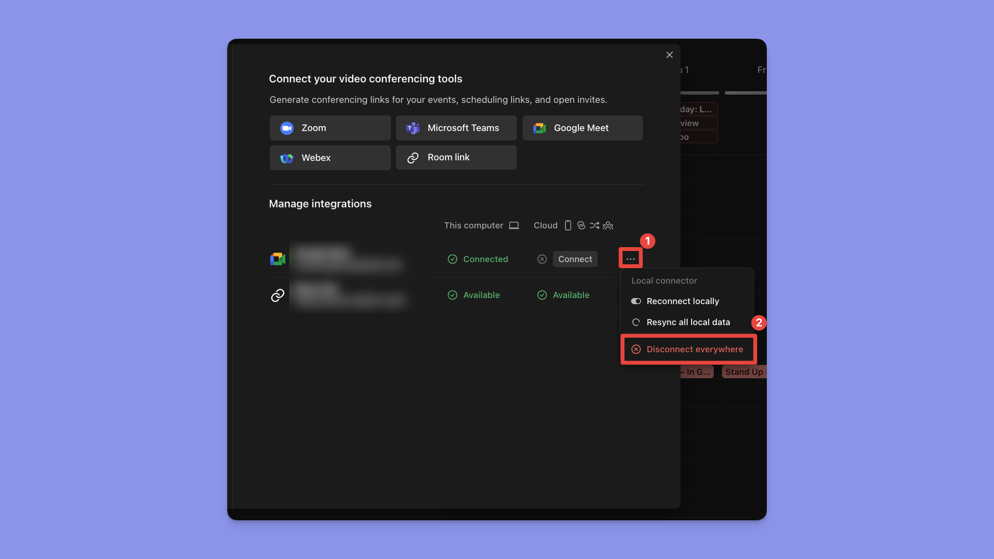Click the Connected status for Google Meet
This screenshot has width=994, height=559.
pyautogui.click(x=478, y=259)
